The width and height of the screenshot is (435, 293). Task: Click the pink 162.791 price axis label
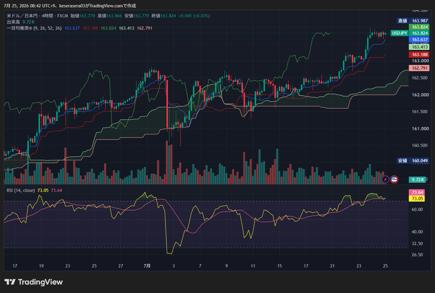[x=420, y=68]
